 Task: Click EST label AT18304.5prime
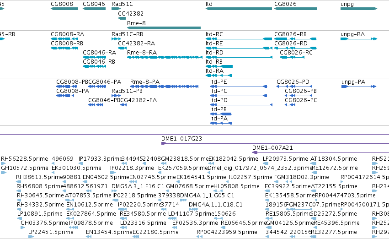(x=334, y=159)
